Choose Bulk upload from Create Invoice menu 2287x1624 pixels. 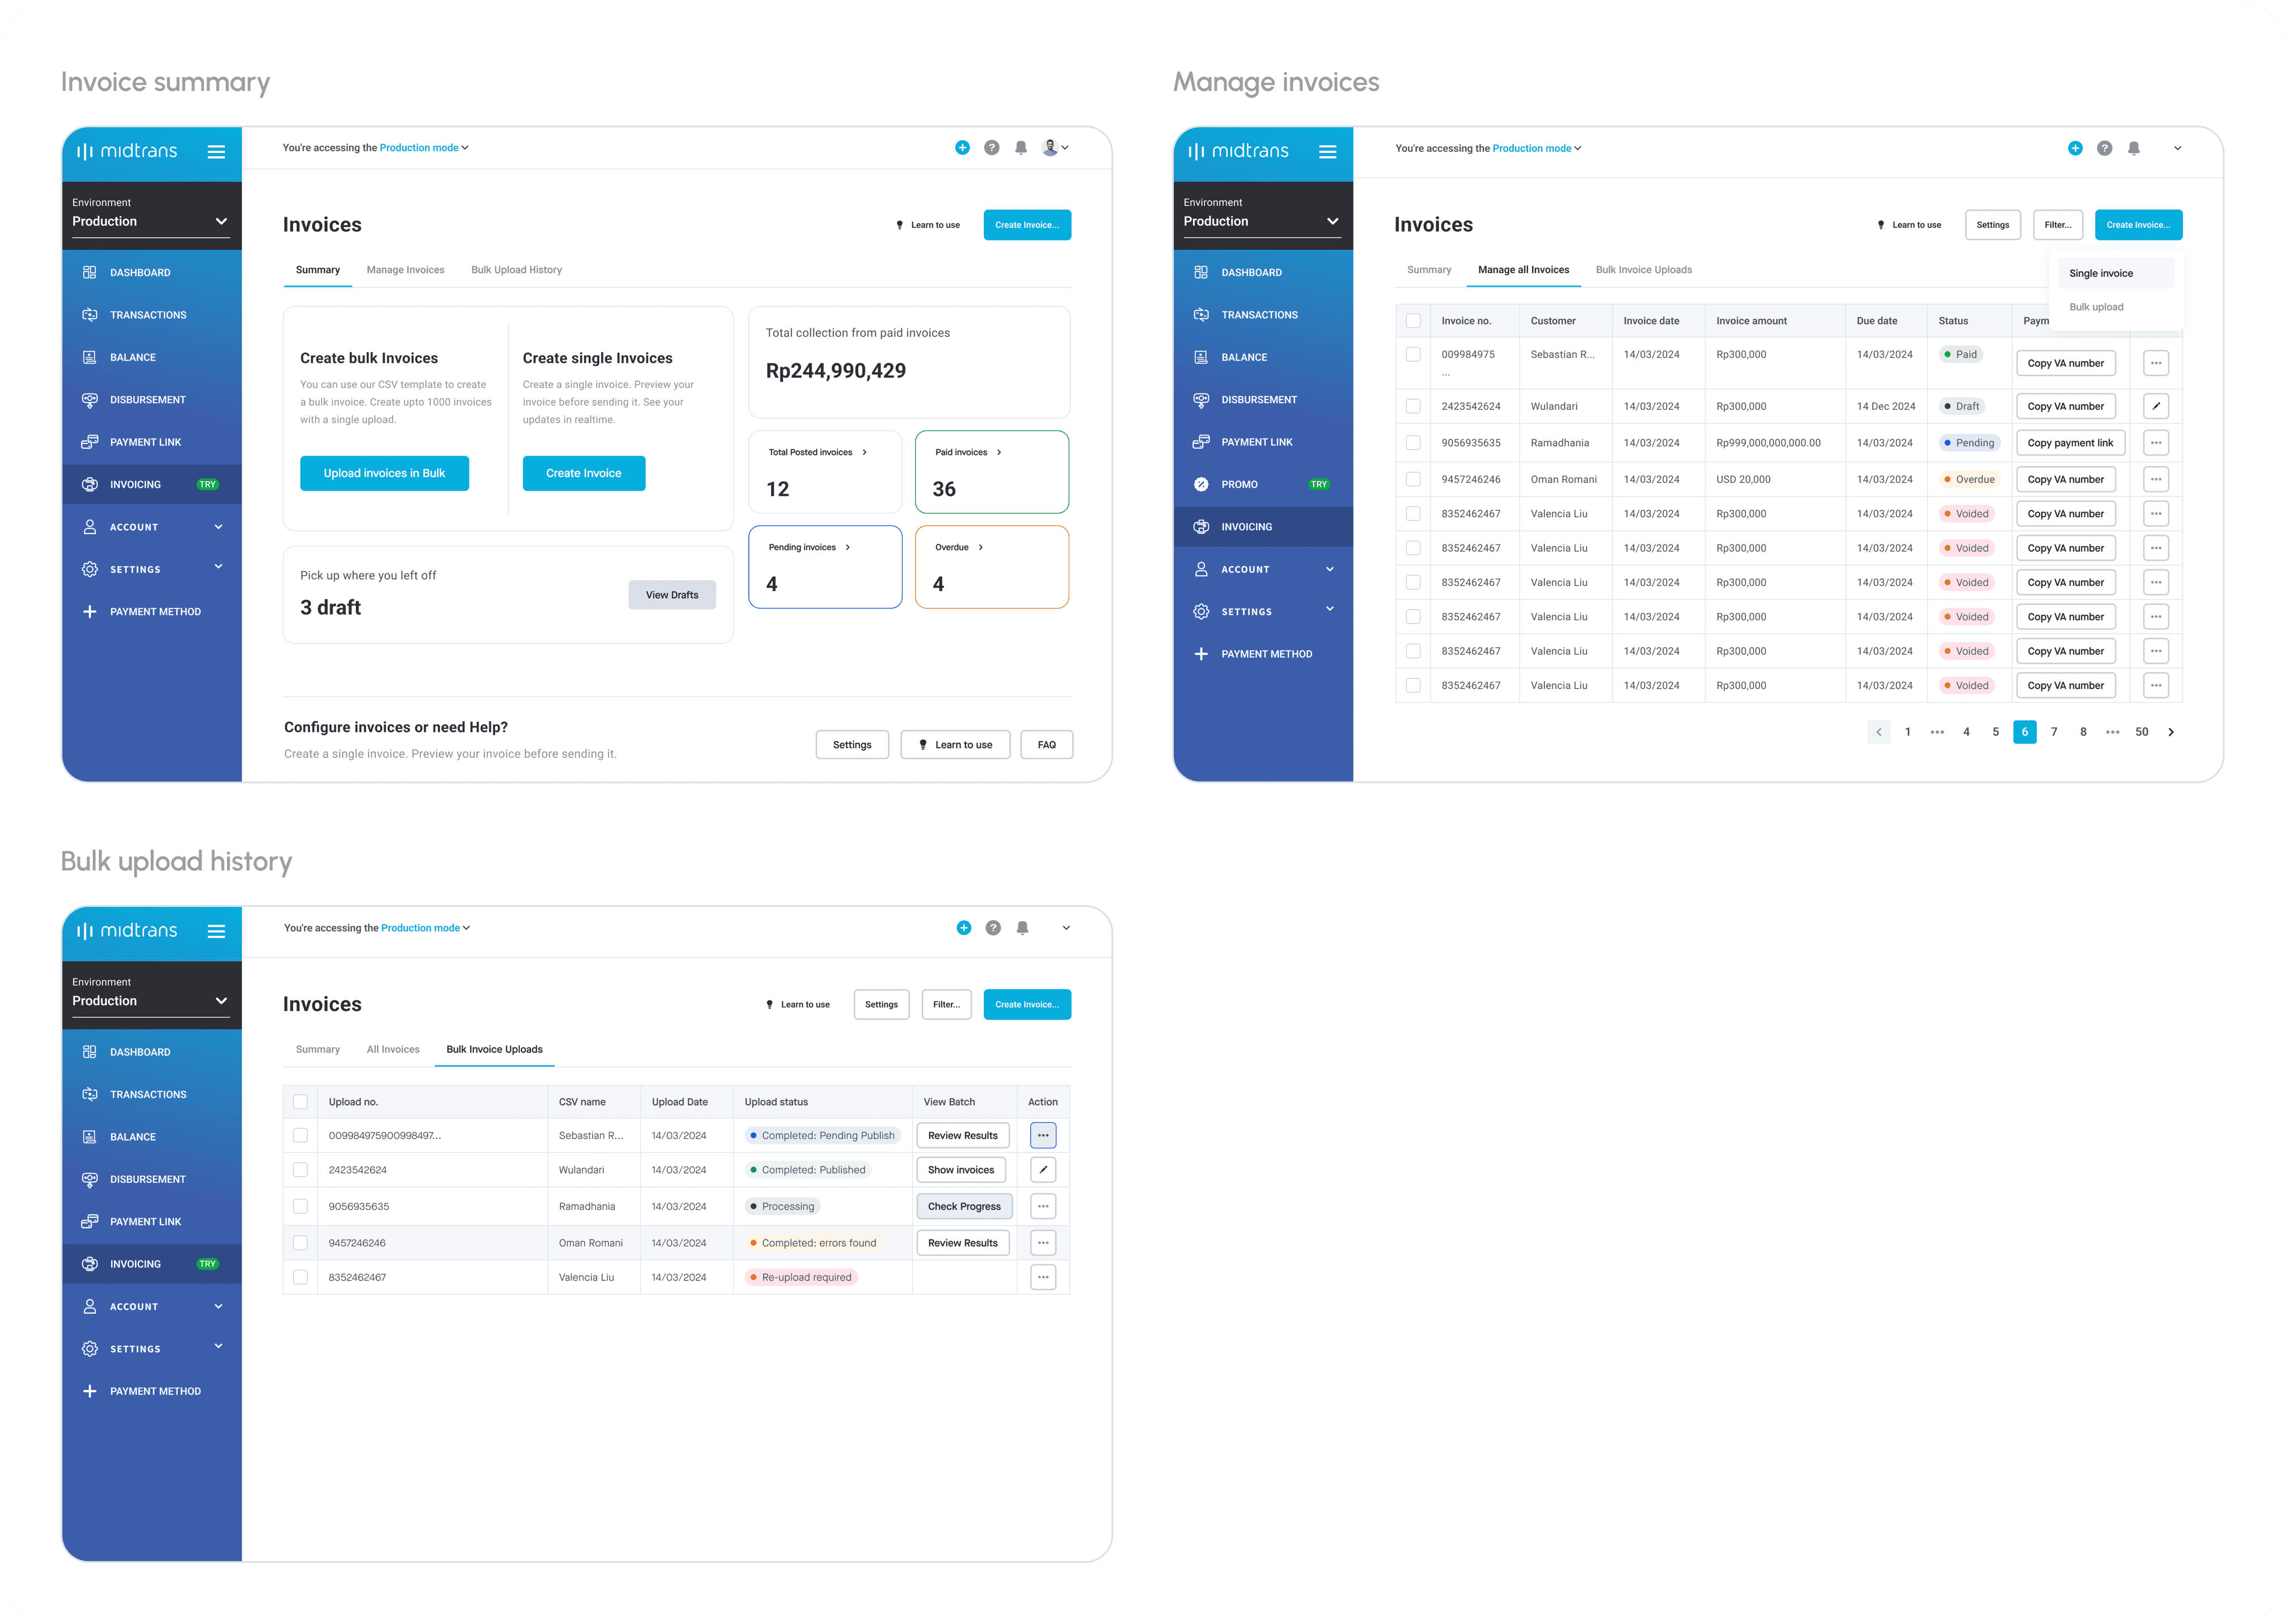[x=2096, y=307]
